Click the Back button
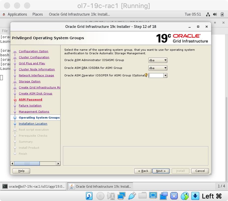The height and width of the screenshot is (201, 228). (x=143, y=171)
